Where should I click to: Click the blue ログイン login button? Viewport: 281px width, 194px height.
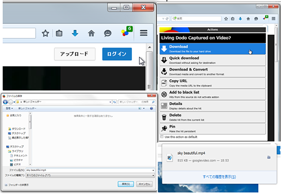point(117,54)
